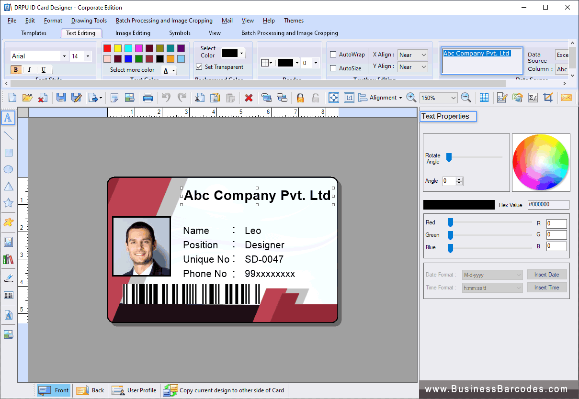Uncheck Set Transparent option
Screen dimensions: 579x399
[200, 66]
